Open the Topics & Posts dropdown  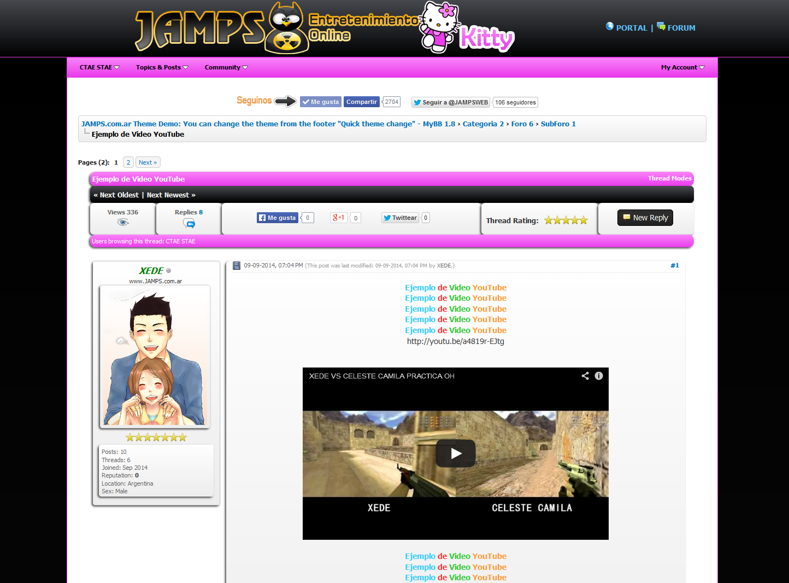tap(162, 67)
